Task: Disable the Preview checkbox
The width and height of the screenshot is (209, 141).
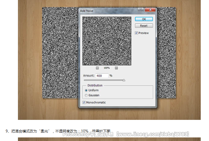Action: tap(136, 33)
